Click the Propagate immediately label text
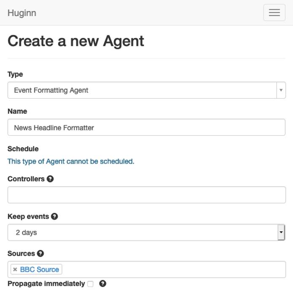This screenshot has width=293, height=295. click(46, 284)
